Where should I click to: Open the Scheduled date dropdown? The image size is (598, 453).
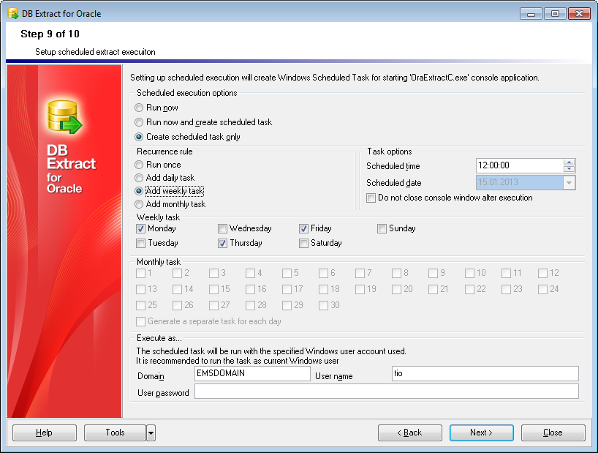569,183
